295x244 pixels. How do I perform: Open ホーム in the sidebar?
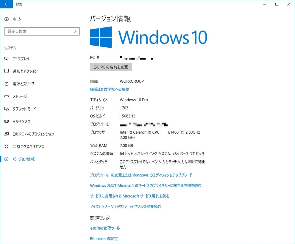point(17,19)
